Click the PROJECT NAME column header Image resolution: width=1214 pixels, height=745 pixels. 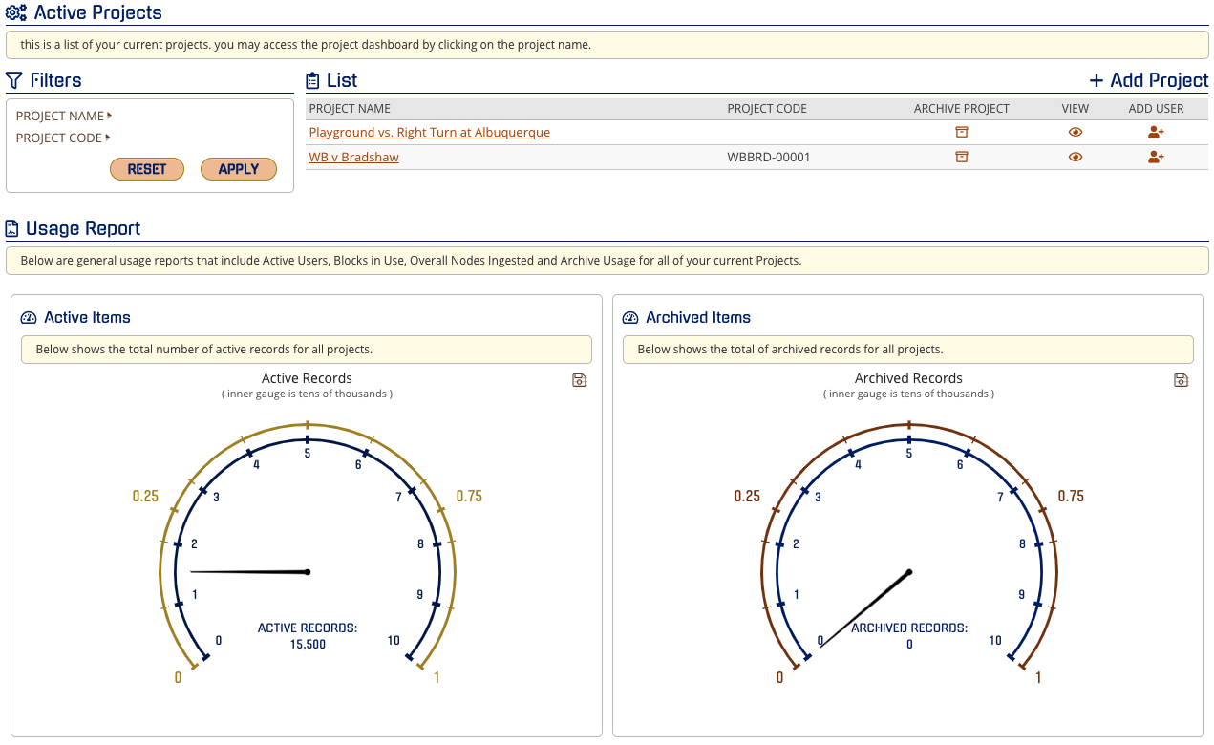pyautogui.click(x=350, y=108)
